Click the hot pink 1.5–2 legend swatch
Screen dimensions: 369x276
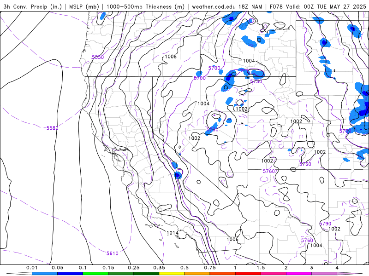274,274
